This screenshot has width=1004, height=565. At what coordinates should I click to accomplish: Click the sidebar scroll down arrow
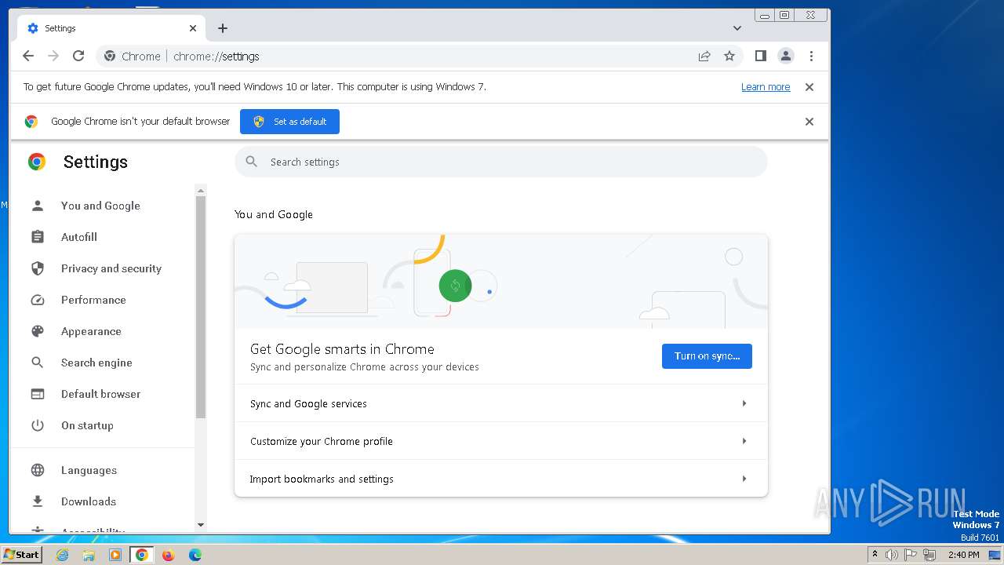coord(201,525)
